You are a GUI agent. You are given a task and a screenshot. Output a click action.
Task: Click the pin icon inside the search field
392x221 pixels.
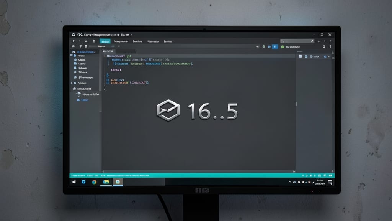pos(312,41)
